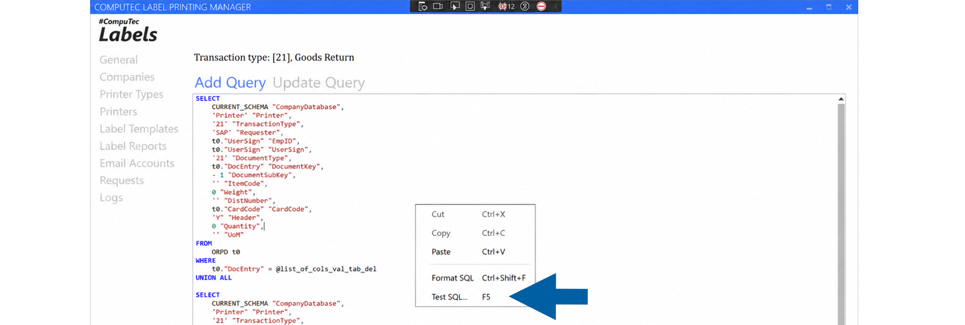
Task: Click the "ItemCode" line in the query
Action: point(239,184)
